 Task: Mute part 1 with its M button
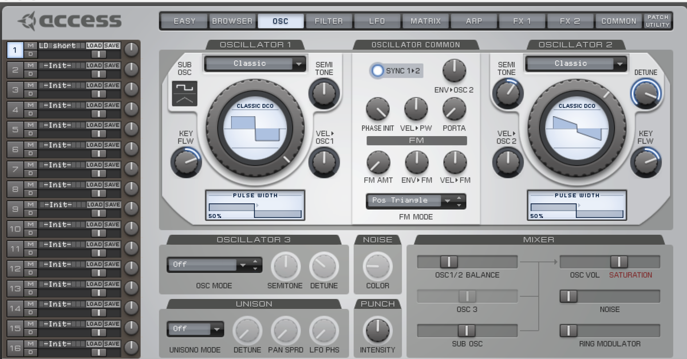tap(30, 45)
